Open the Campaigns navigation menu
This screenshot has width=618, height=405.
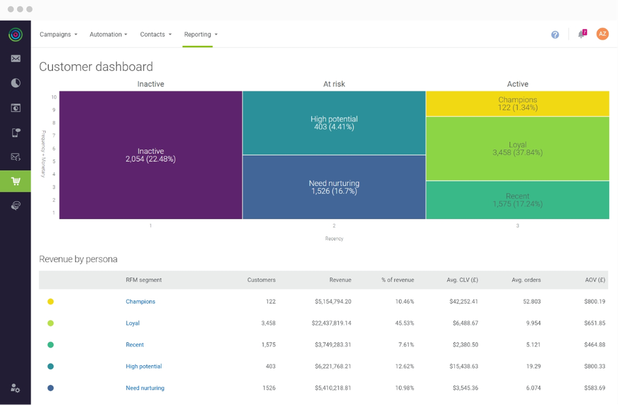coord(58,34)
